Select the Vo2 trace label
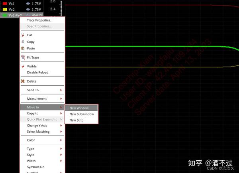239x173 pixels. (12, 10)
